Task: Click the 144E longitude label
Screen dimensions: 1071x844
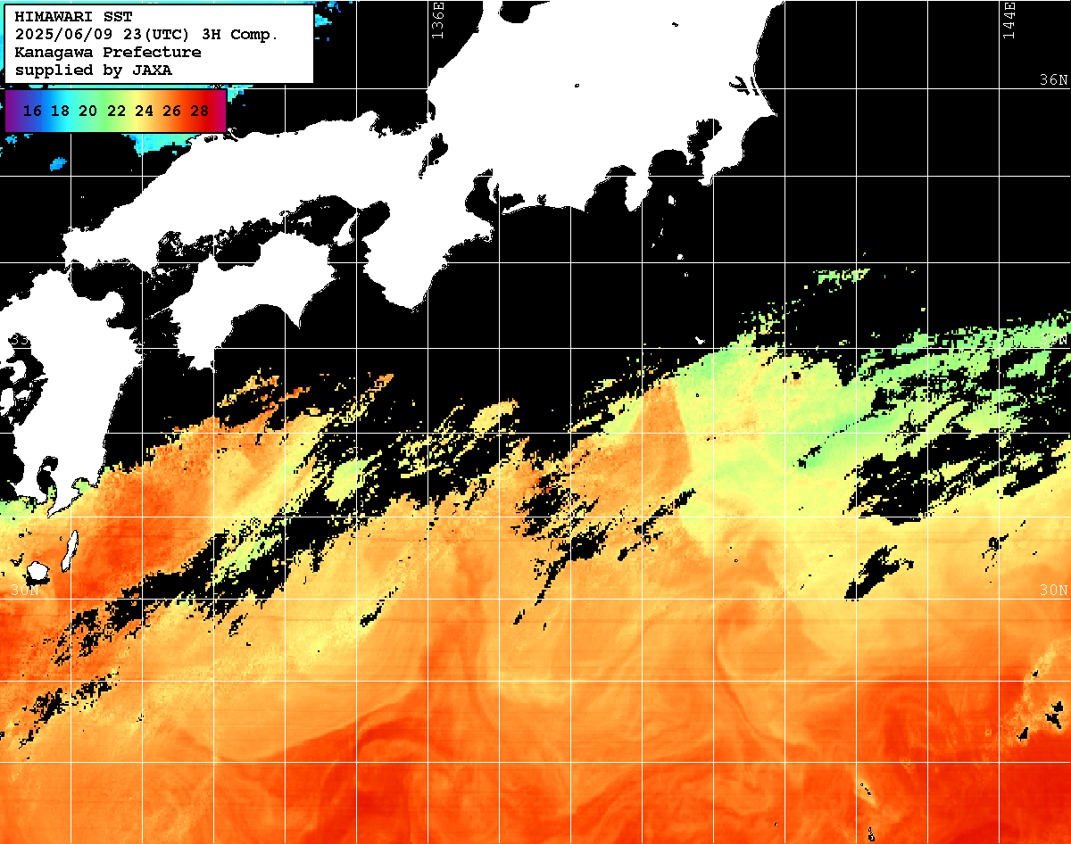Action: [x=1009, y=20]
